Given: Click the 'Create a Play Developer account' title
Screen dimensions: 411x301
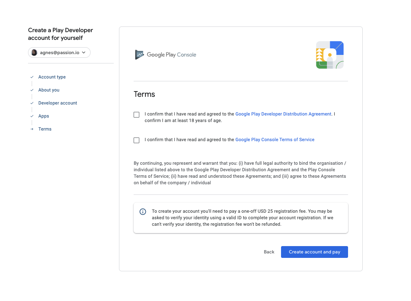Looking at the screenshot, I should pos(60,34).
